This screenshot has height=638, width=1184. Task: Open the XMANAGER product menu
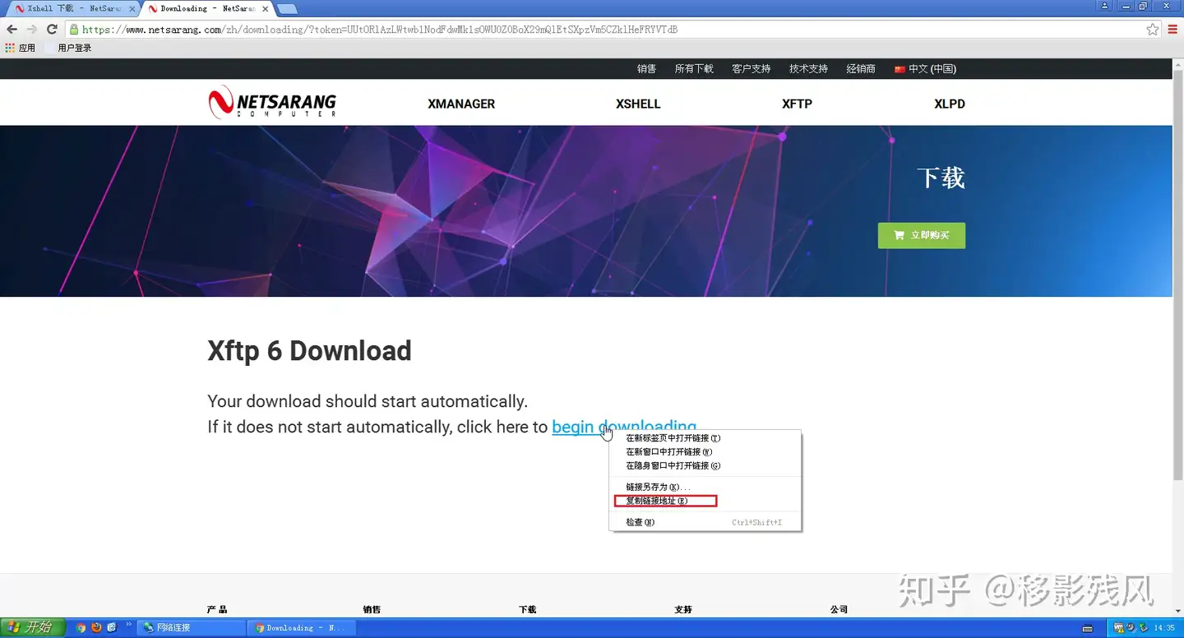point(461,104)
